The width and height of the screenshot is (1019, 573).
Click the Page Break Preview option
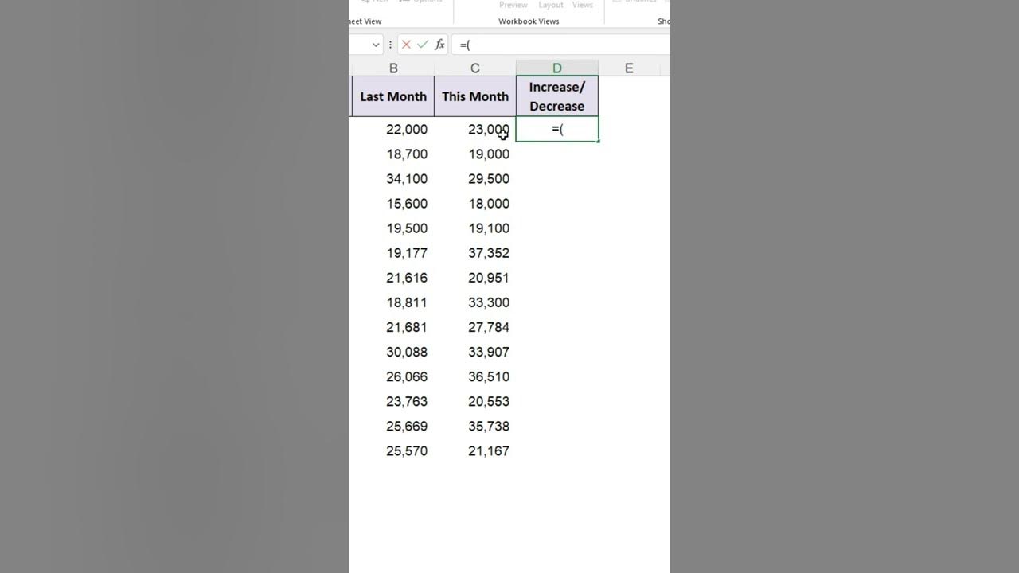[513, 5]
